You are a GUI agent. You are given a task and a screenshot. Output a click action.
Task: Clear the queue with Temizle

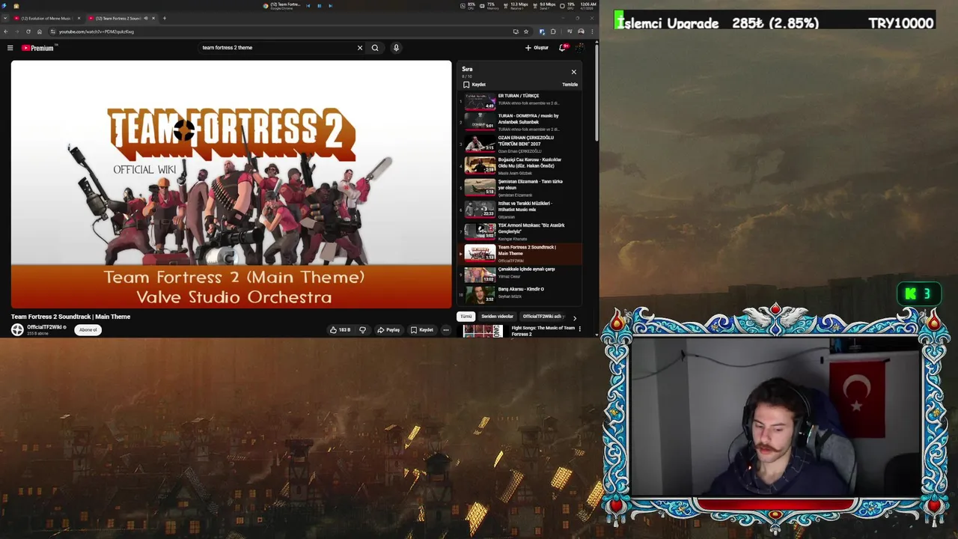[570, 85]
